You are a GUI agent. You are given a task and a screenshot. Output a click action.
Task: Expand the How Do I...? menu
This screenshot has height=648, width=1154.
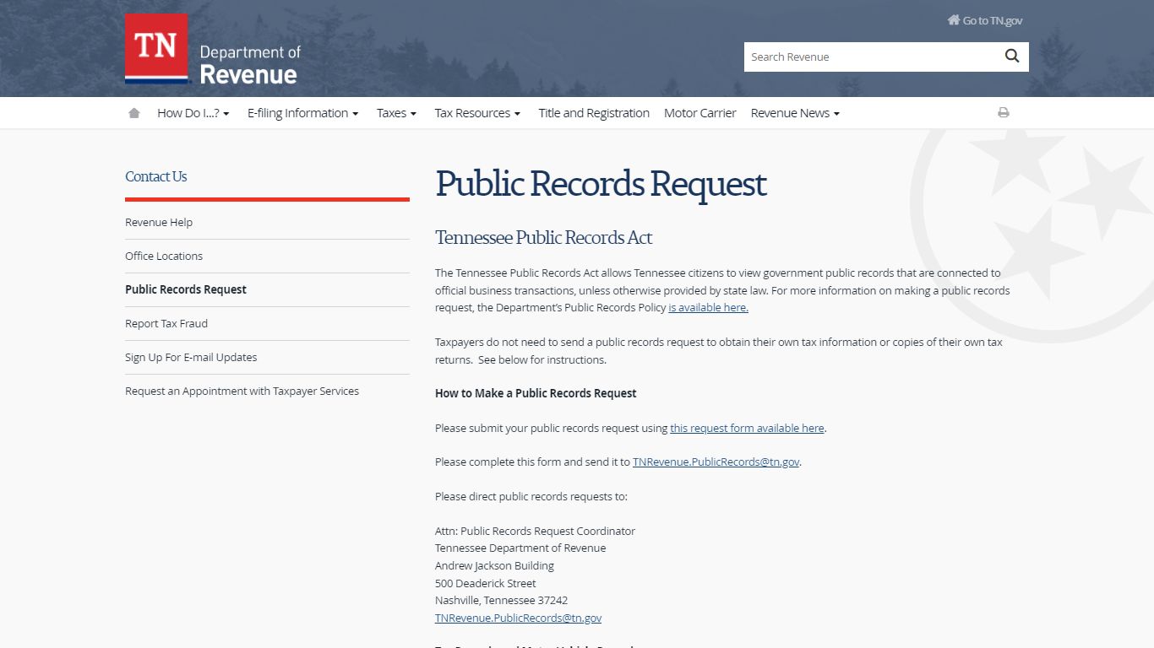[193, 113]
